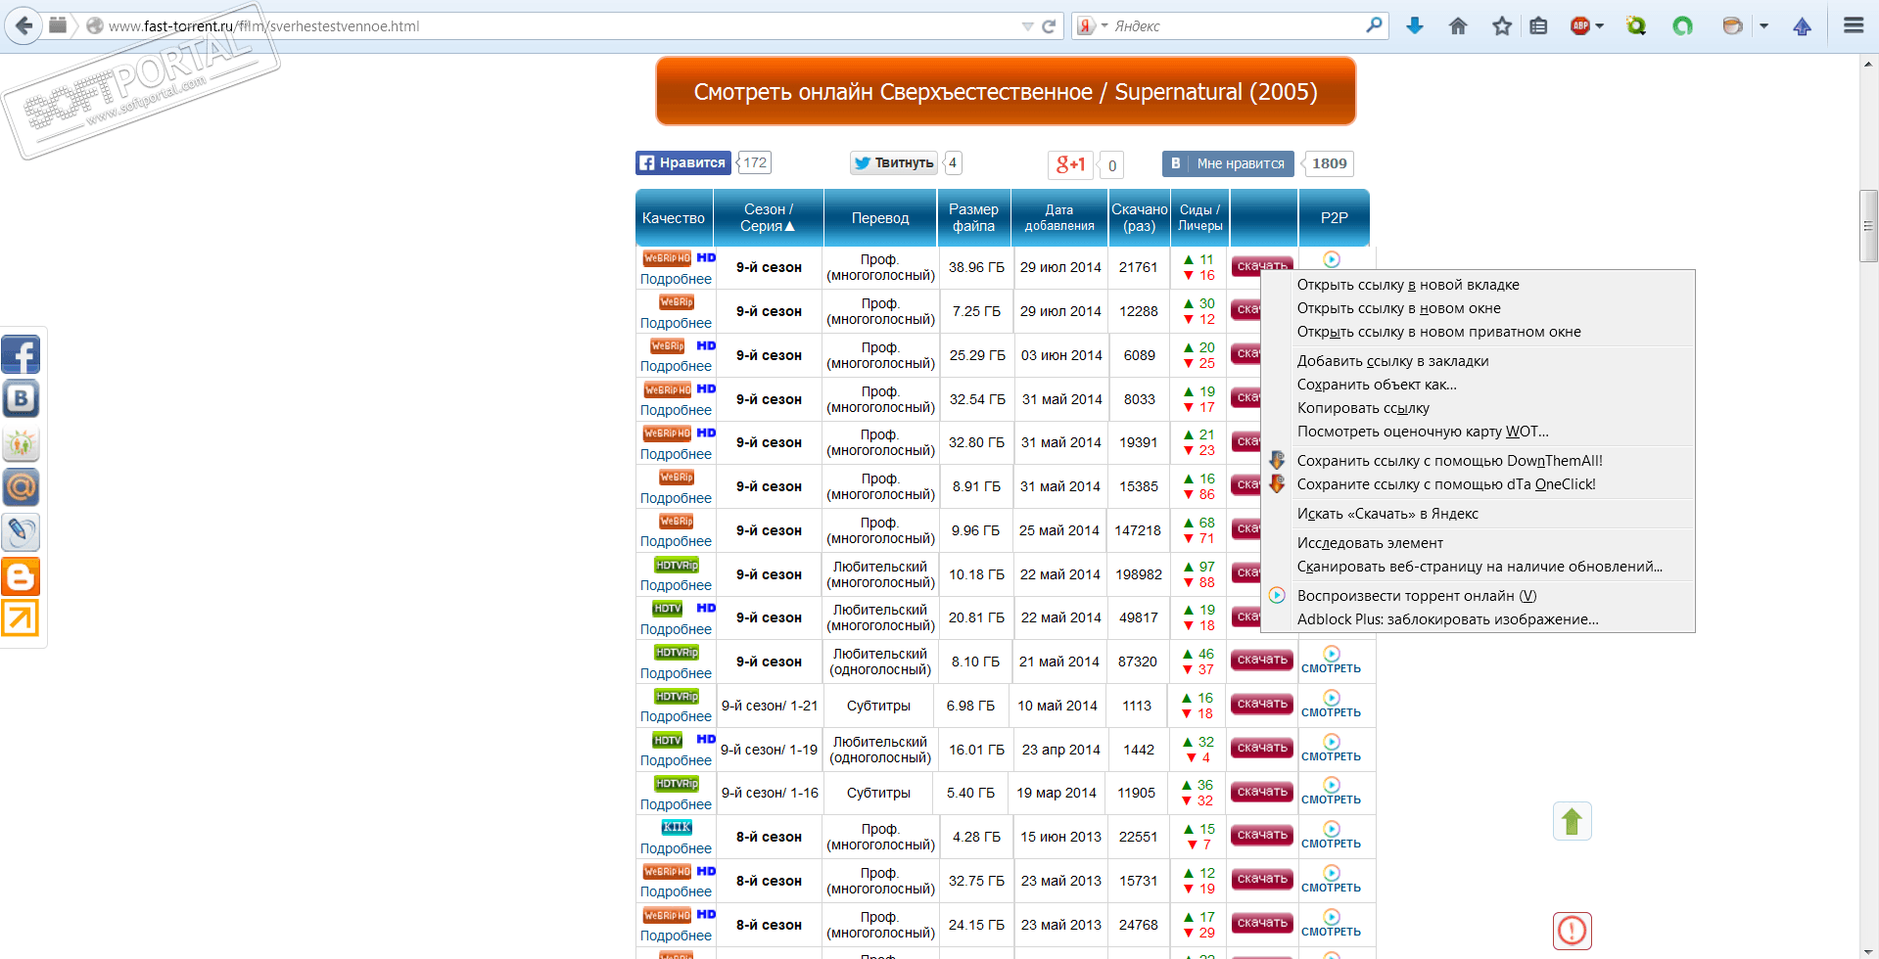Share via the Mail.ru @ sidebar icon
This screenshot has height=959, width=1879.
point(21,487)
